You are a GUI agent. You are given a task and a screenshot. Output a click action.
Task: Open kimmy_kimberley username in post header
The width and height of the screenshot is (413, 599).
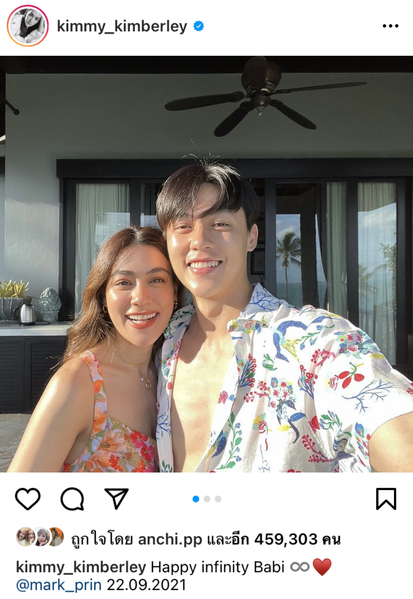[x=122, y=27]
